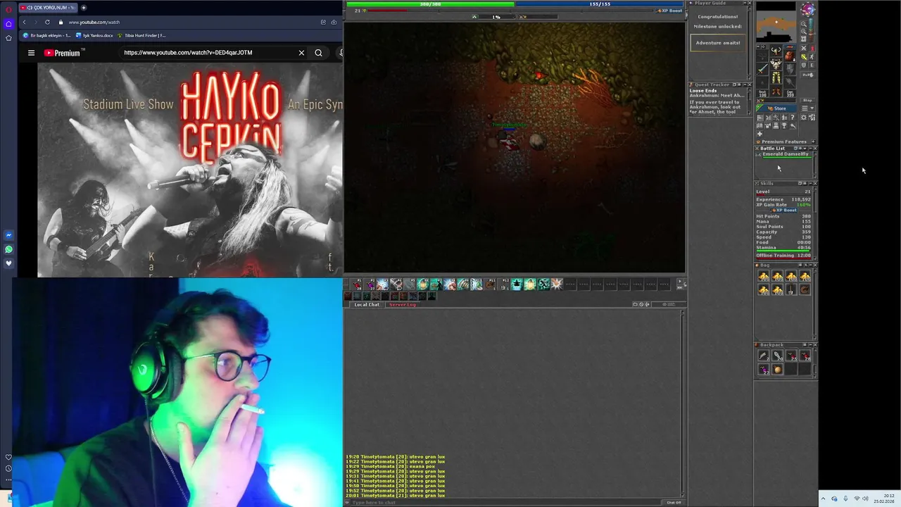This screenshot has height=507, width=901.
Task: Open a new browser tab
Action: click(84, 8)
